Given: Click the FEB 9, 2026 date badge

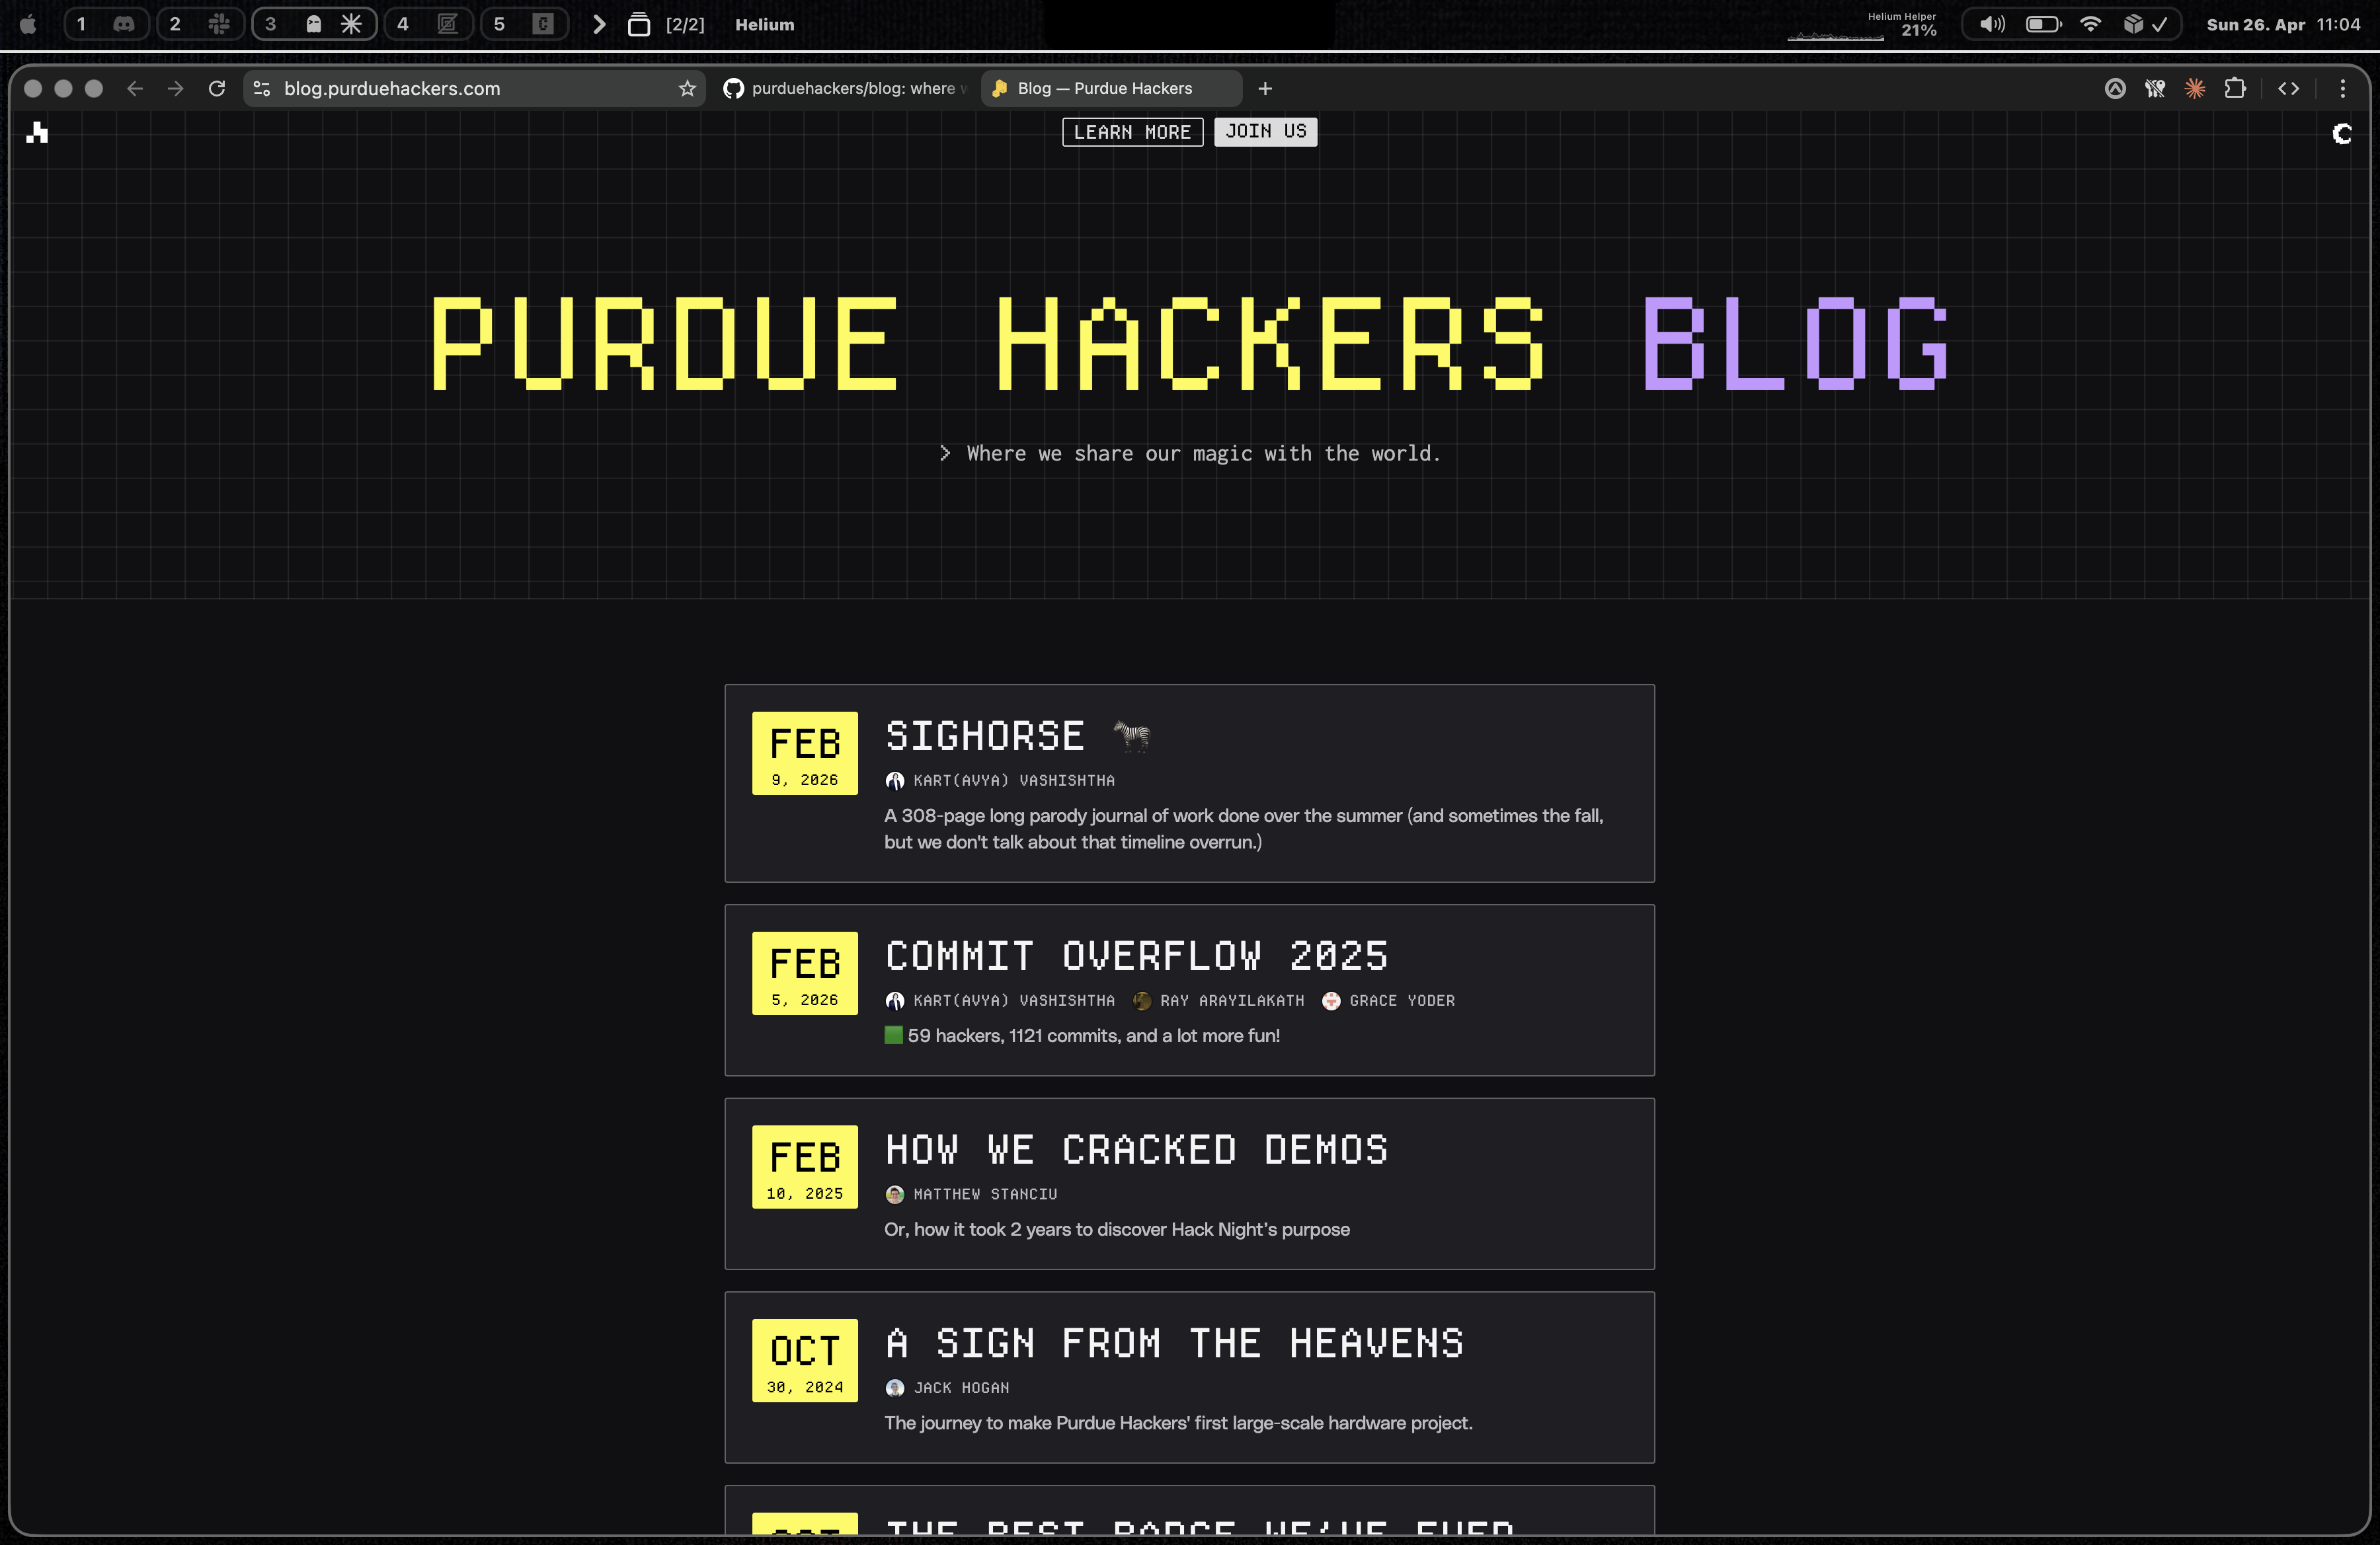Looking at the screenshot, I should coord(805,753).
